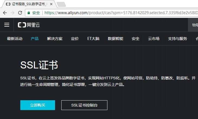
Task: Open the 安全 navigation item
Action: 136,39
